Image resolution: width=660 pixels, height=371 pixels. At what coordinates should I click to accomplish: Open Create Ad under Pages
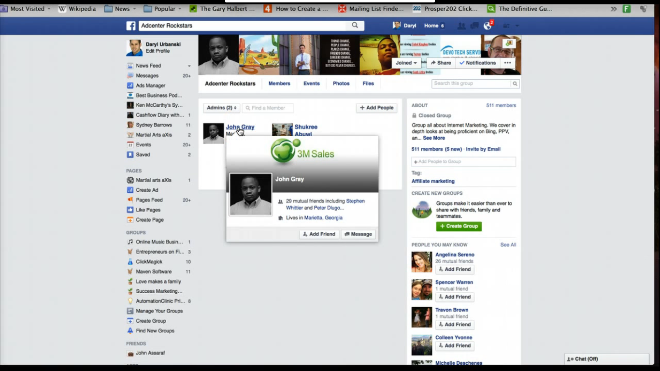[x=147, y=190]
